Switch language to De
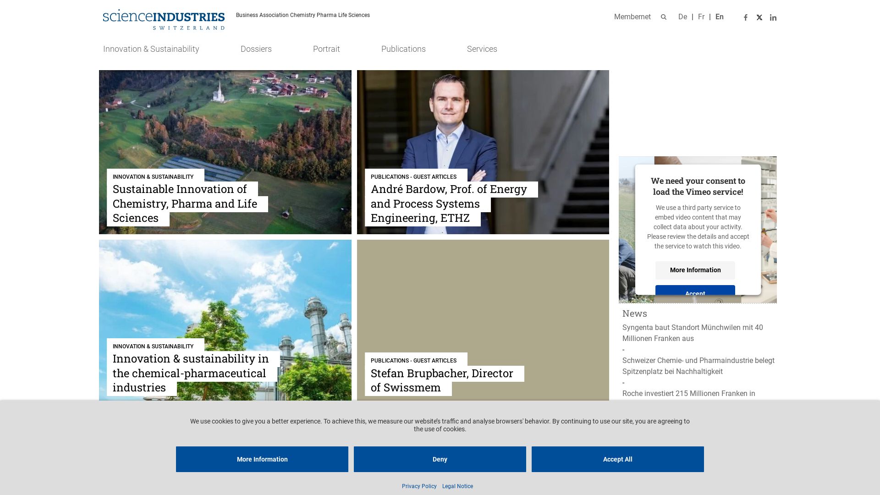This screenshot has height=495, width=880. [x=682, y=17]
